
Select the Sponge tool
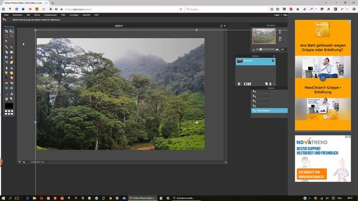11,73
